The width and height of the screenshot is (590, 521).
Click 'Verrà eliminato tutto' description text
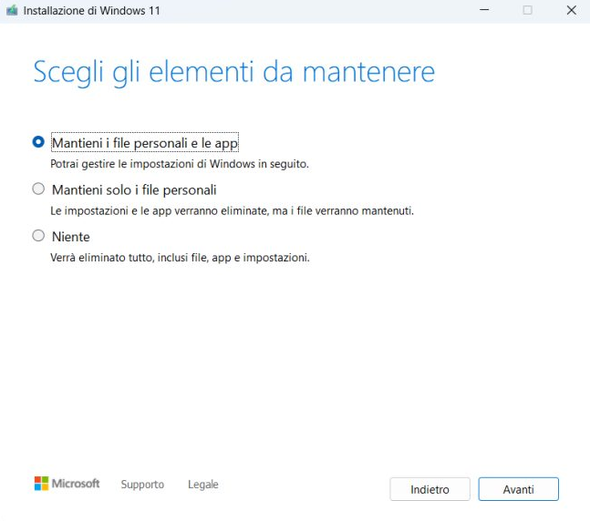(x=180, y=258)
